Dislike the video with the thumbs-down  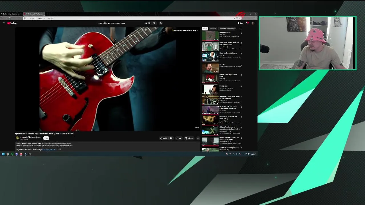point(171,138)
